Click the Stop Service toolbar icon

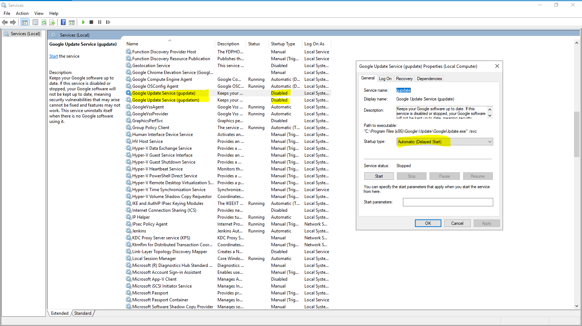click(x=91, y=22)
